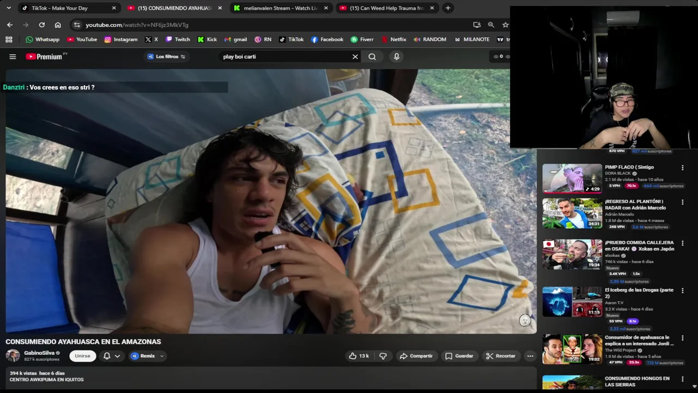
Task: Clip the video with Recortar
Action: coord(501,356)
